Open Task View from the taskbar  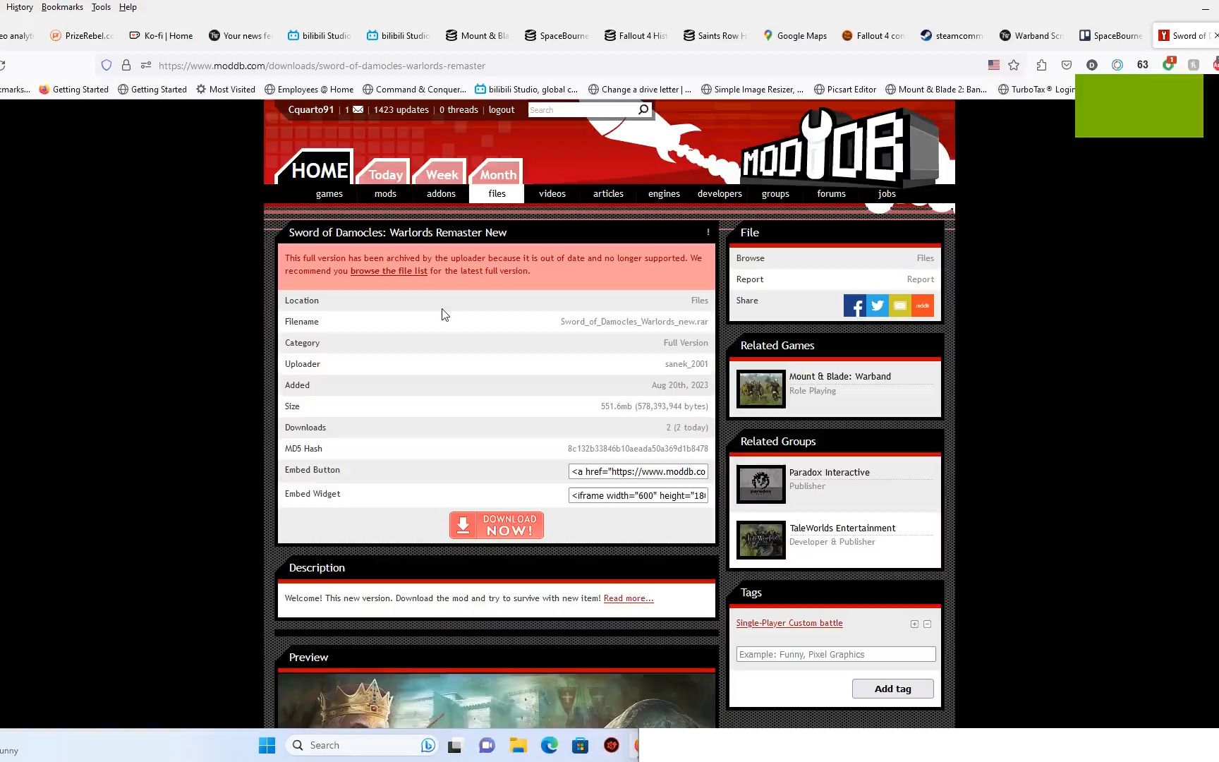tap(455, 745)
